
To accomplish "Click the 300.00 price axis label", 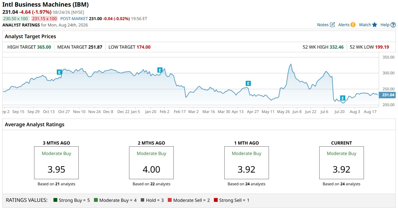I will 389,73.
